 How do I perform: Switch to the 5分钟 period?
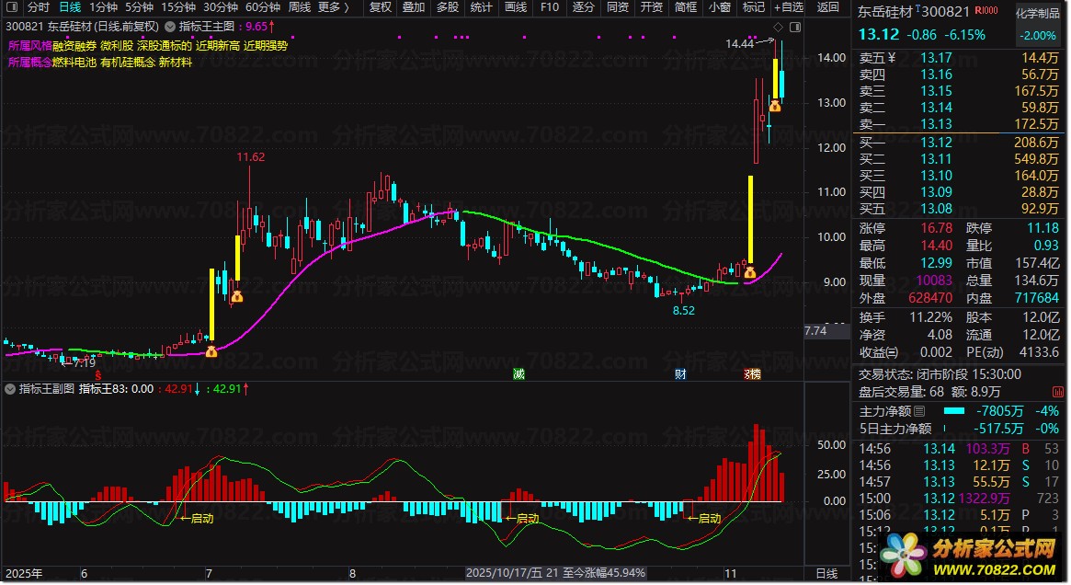click(x=140, y=6)
